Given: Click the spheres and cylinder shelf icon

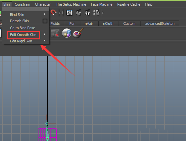Looking at the screenshot, I should click(x=67, y=33).
